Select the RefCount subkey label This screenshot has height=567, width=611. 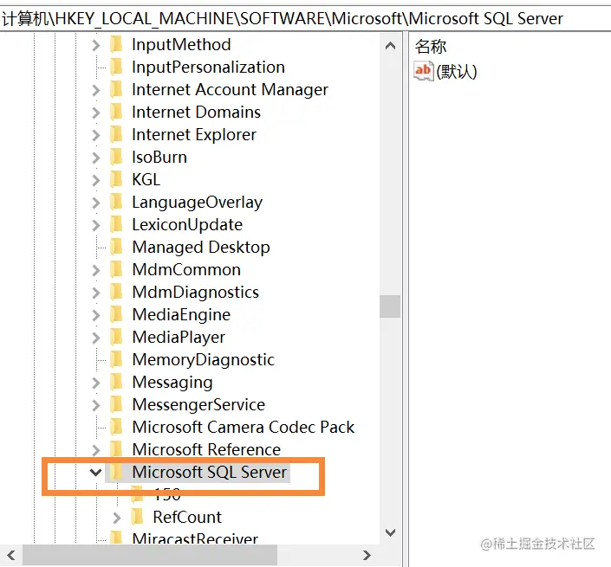pyautogui.click(x=187, y=518)
